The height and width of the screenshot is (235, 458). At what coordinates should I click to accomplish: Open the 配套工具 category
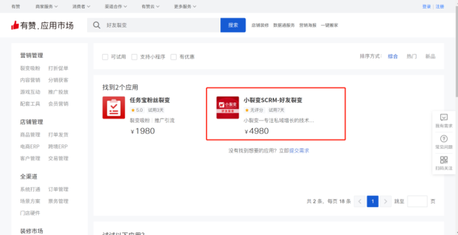coord(30,104)
